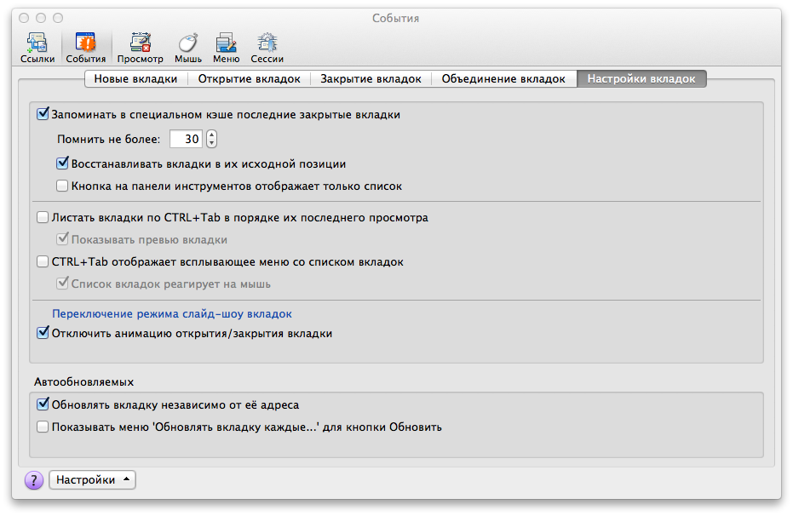Open the Просмотр toolbar icon

click(x=140, y=48)
